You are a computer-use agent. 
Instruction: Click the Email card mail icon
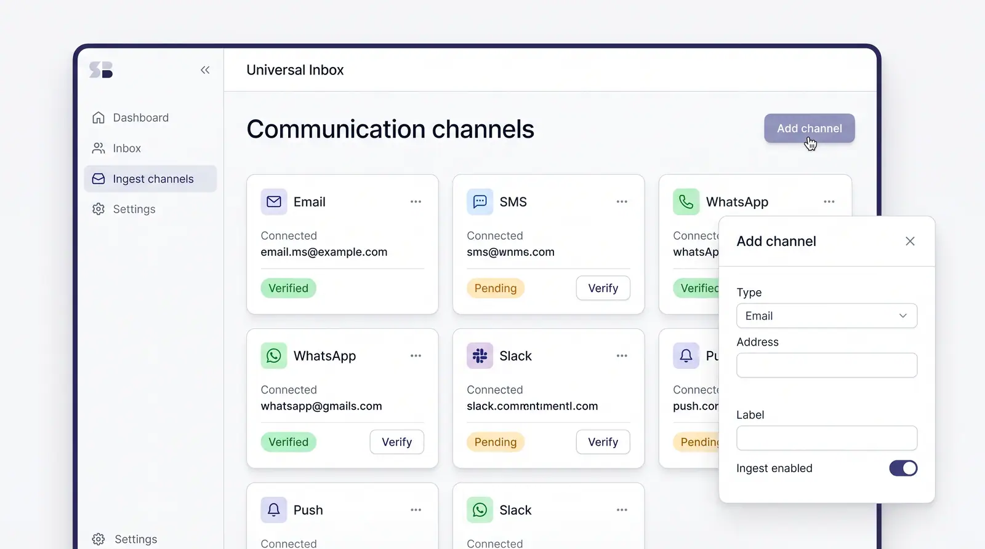pos(274,202)
